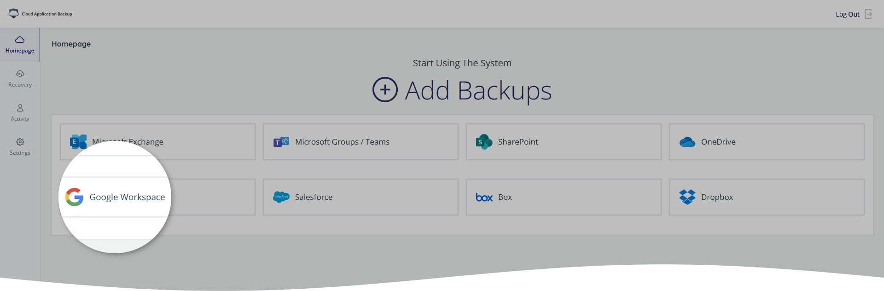Open the Settings sidebar item
Image resolution: width=884 pixels, height=291 pixels.
[20, 147]
